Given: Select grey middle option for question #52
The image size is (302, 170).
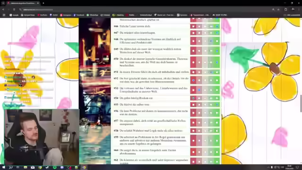Looking at the screenshot, I should [205, 80].
